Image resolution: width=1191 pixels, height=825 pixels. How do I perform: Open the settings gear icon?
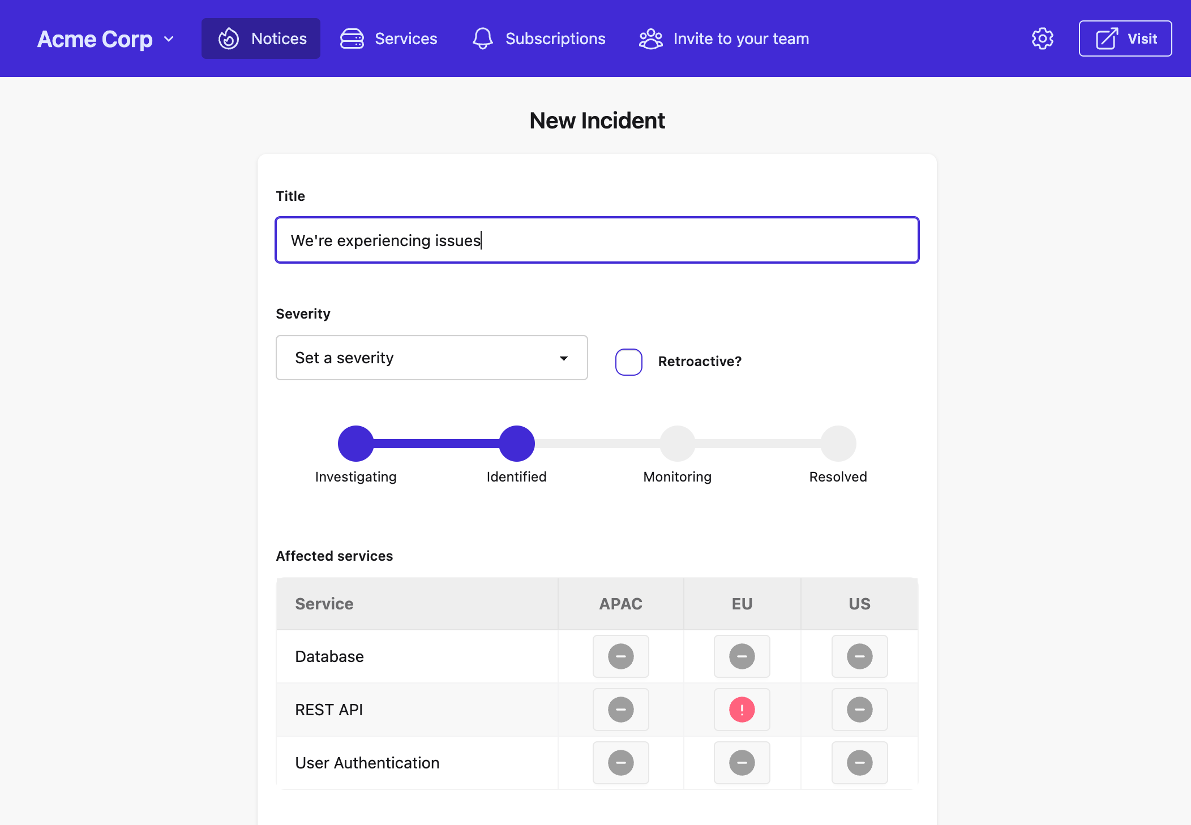pos(1042,38)
